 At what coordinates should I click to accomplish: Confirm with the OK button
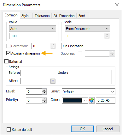tap(82, 129)
